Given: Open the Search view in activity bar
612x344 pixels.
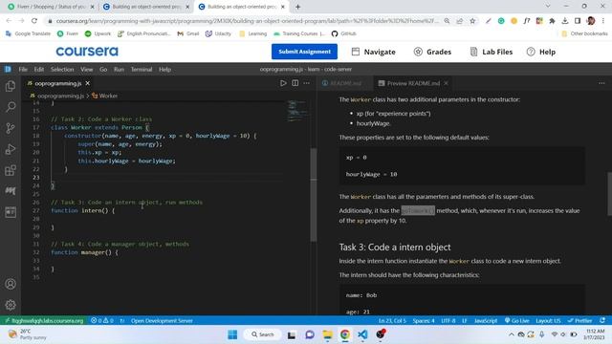Looking at the screenshot, I should pyautogui.click(x=11, y=106).
